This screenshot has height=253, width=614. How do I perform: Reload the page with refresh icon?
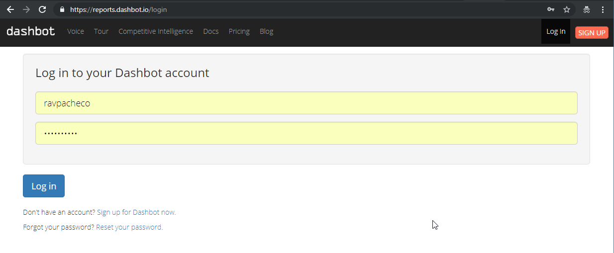(42, 9)
